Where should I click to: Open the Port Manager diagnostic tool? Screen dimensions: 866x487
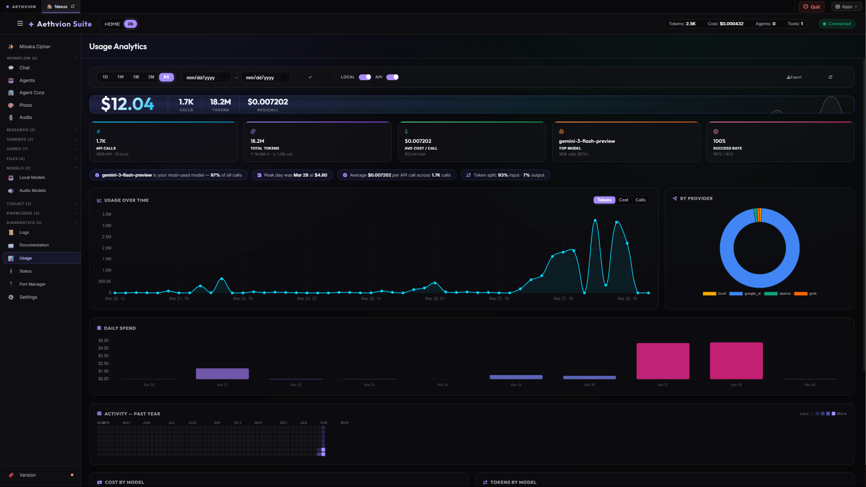[32, 284]
